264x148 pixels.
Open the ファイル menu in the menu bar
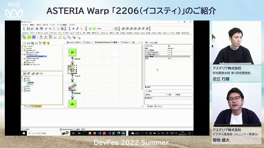[25, 25]
